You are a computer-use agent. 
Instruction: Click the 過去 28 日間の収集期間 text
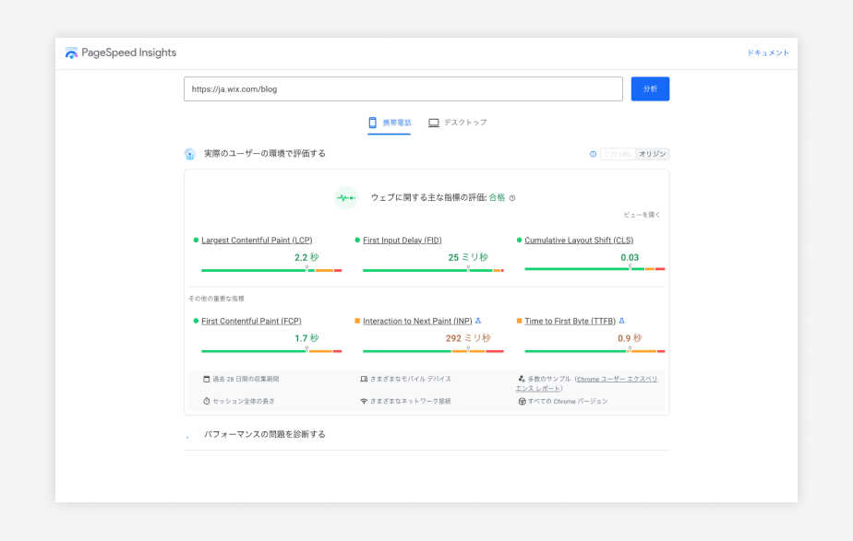coord(246,379)
